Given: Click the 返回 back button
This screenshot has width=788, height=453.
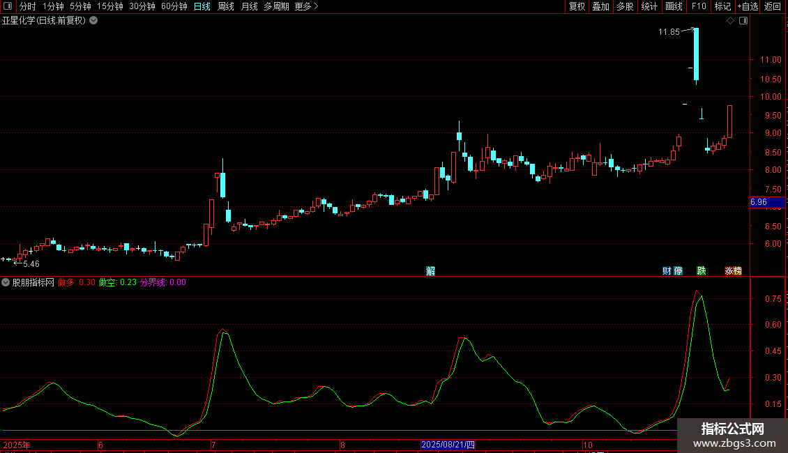Looking at the screenshot, I should pos(773,7).
